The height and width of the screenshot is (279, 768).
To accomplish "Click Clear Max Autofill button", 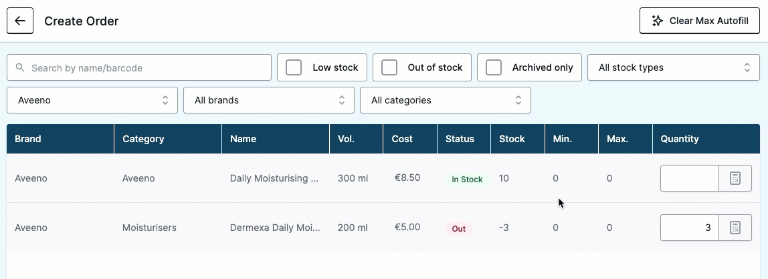I will click(700, 21).
